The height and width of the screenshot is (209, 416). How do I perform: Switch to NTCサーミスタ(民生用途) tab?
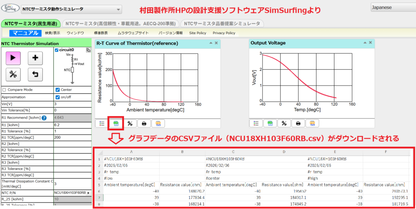pyautogui.click(x=31, y=24)
